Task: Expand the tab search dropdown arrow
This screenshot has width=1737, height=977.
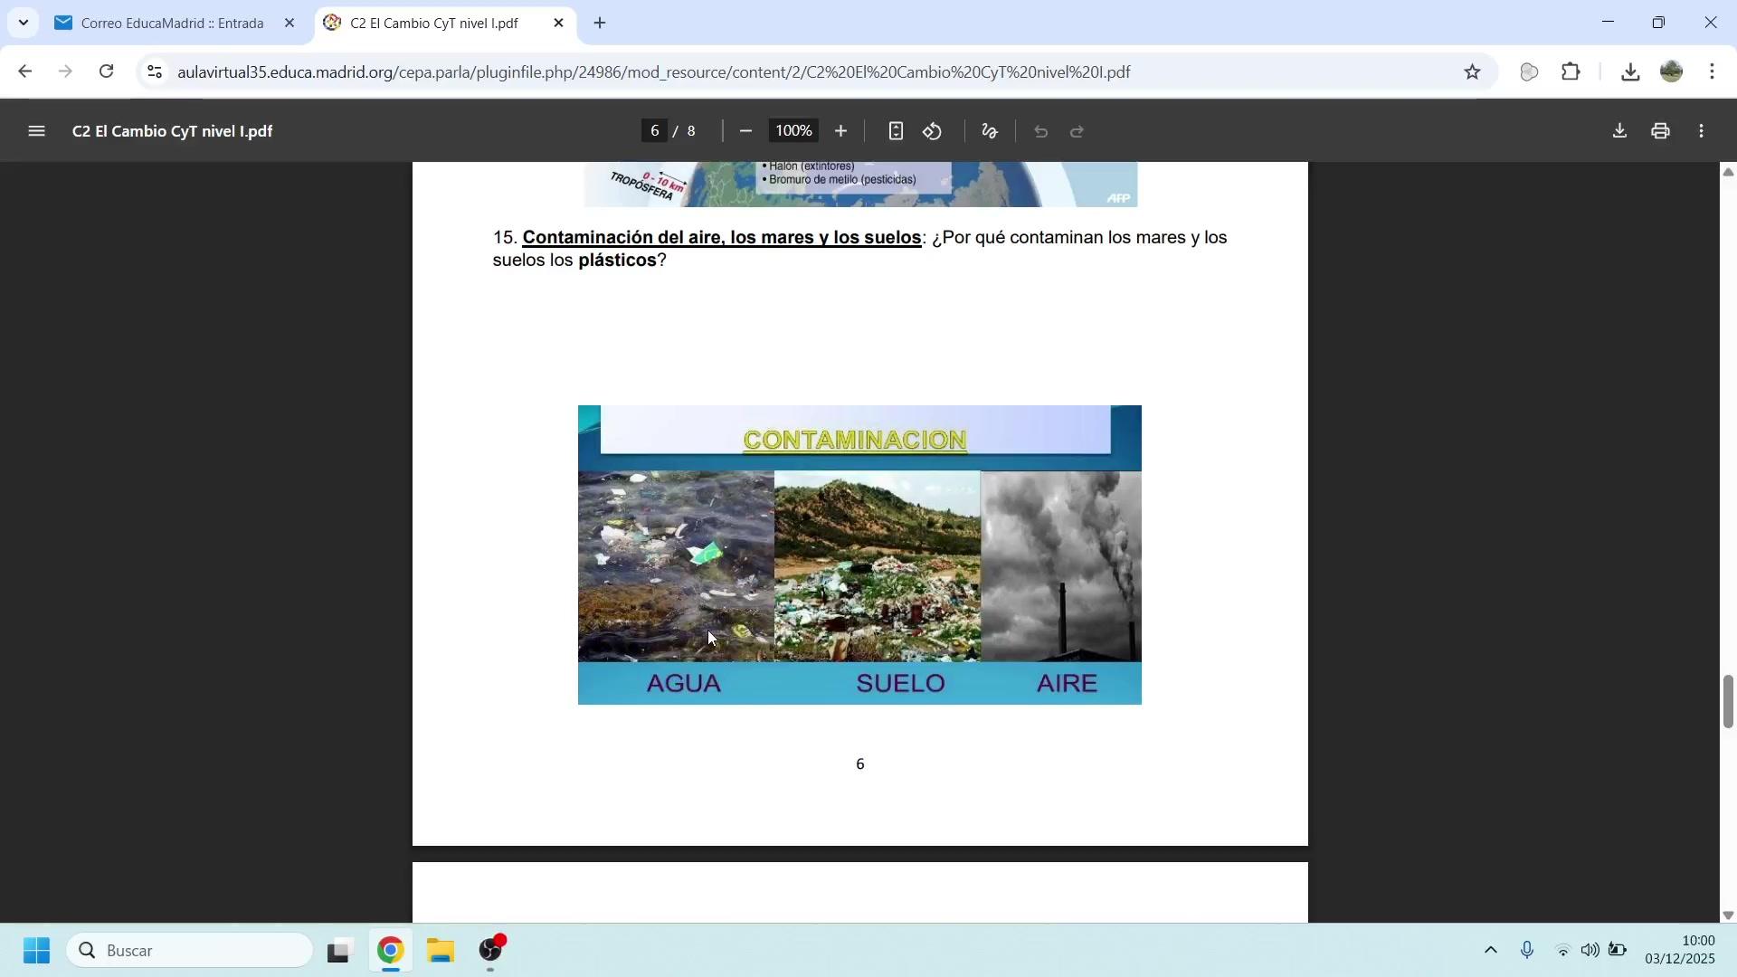Action: click(23, 23)
